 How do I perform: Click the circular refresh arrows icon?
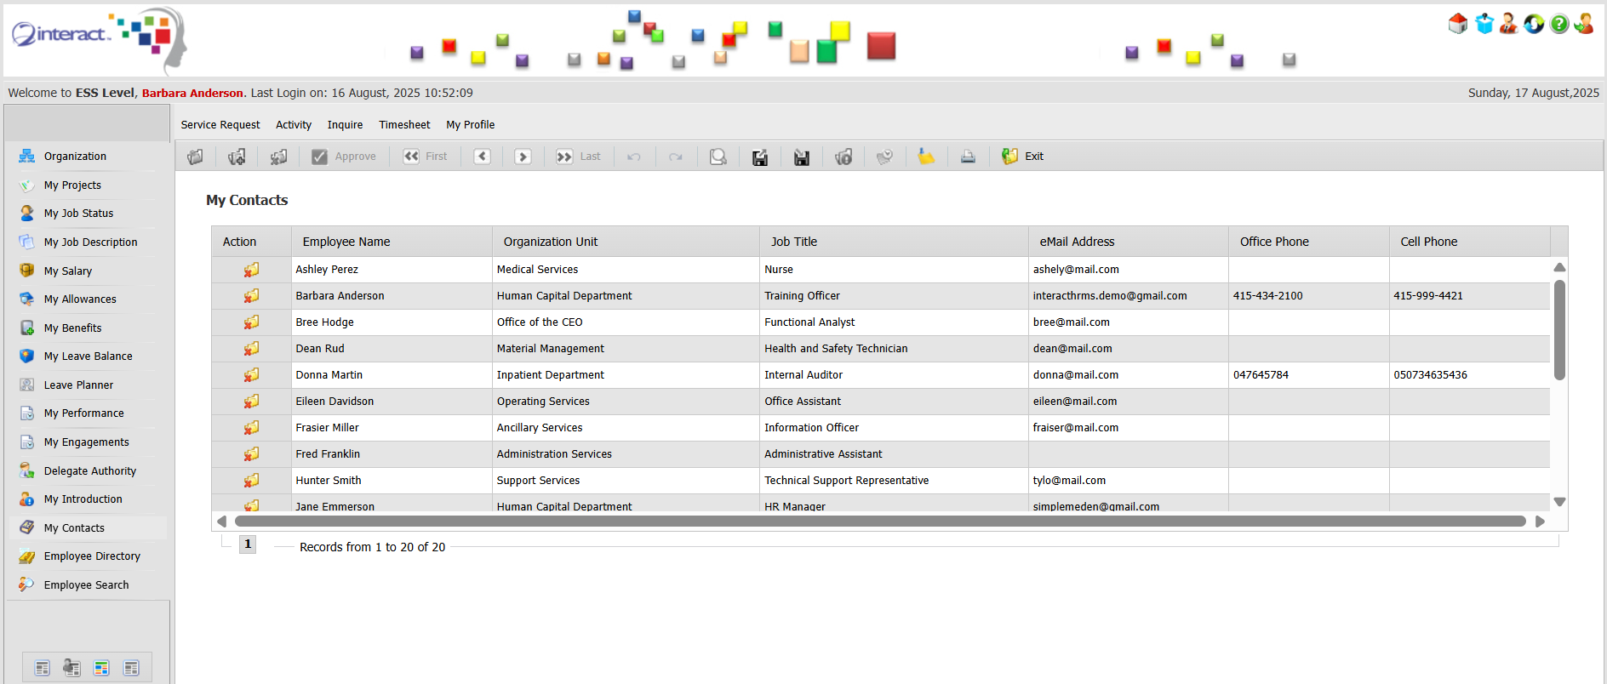(1534, 24)
